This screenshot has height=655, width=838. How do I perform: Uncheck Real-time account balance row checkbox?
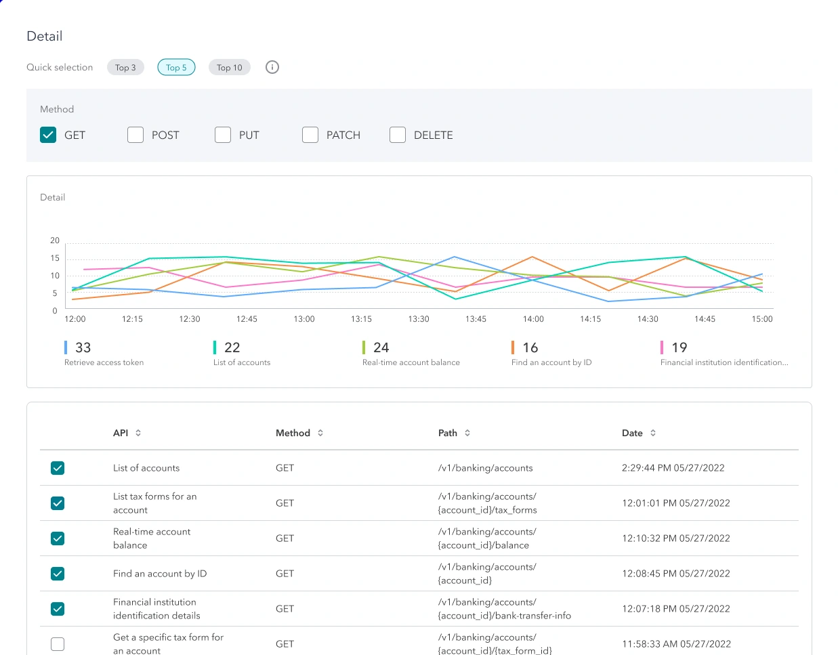pos(58,538)
